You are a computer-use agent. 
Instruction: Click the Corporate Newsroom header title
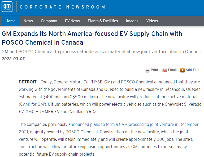pyautogui.click(x=63, y=7)
